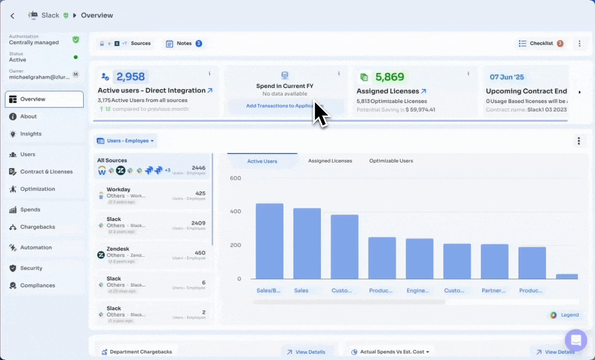Click the green shield next to Slack
The image size is (595, 360).
point(66,15)
